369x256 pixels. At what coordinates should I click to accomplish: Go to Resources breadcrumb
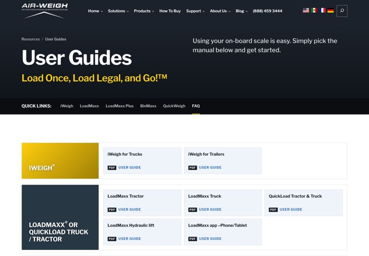coord(31,39)
